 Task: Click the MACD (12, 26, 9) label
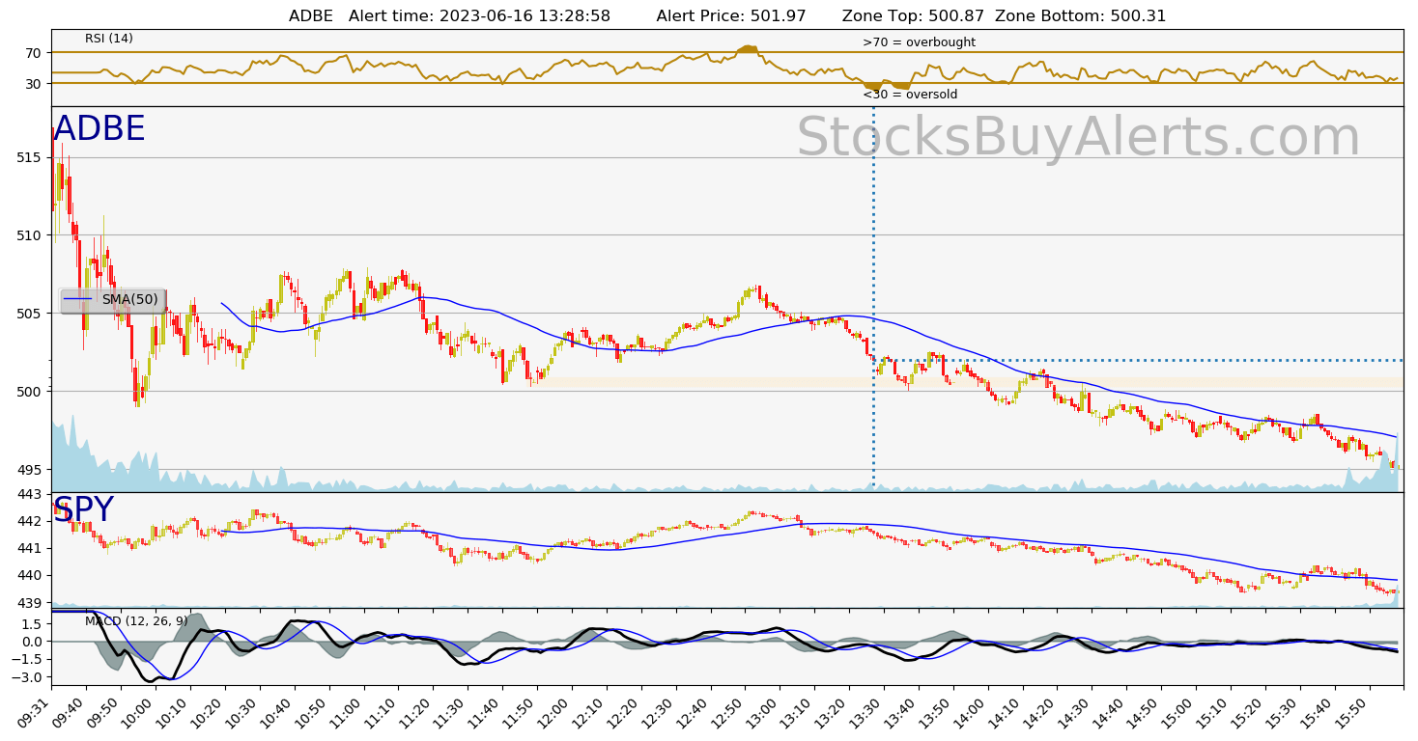pos(136,621)
